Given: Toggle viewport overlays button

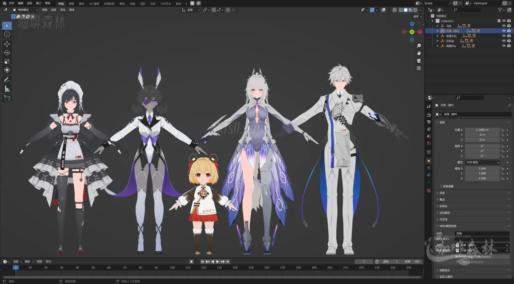Looking at the screenshot, I should pos(383,10).
